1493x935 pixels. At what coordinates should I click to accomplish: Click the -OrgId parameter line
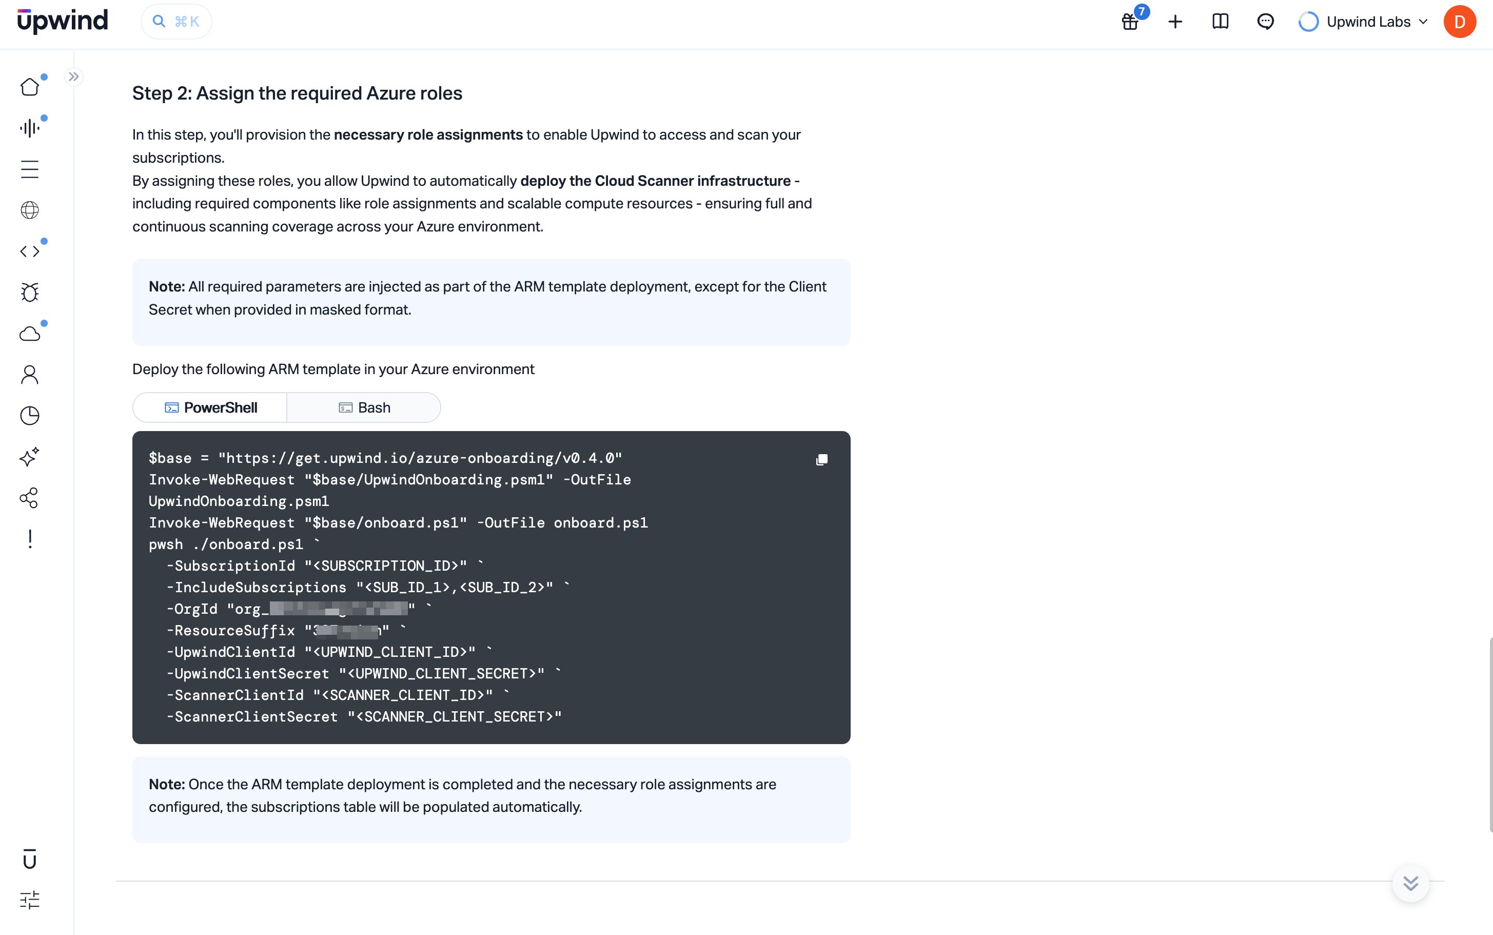[299, 609]
